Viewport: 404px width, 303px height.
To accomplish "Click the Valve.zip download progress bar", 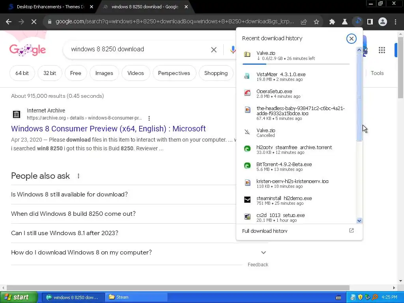I will [x=296, y=64].
